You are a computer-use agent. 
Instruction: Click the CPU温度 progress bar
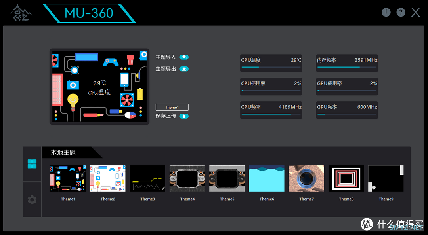coord(271,67)
